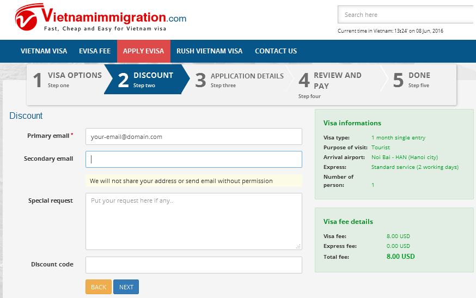Screen dimensions: 476x298
Task: Click the Total fee 8.00 USD amount
Action: pyautogui.click(x=400, y=257)
